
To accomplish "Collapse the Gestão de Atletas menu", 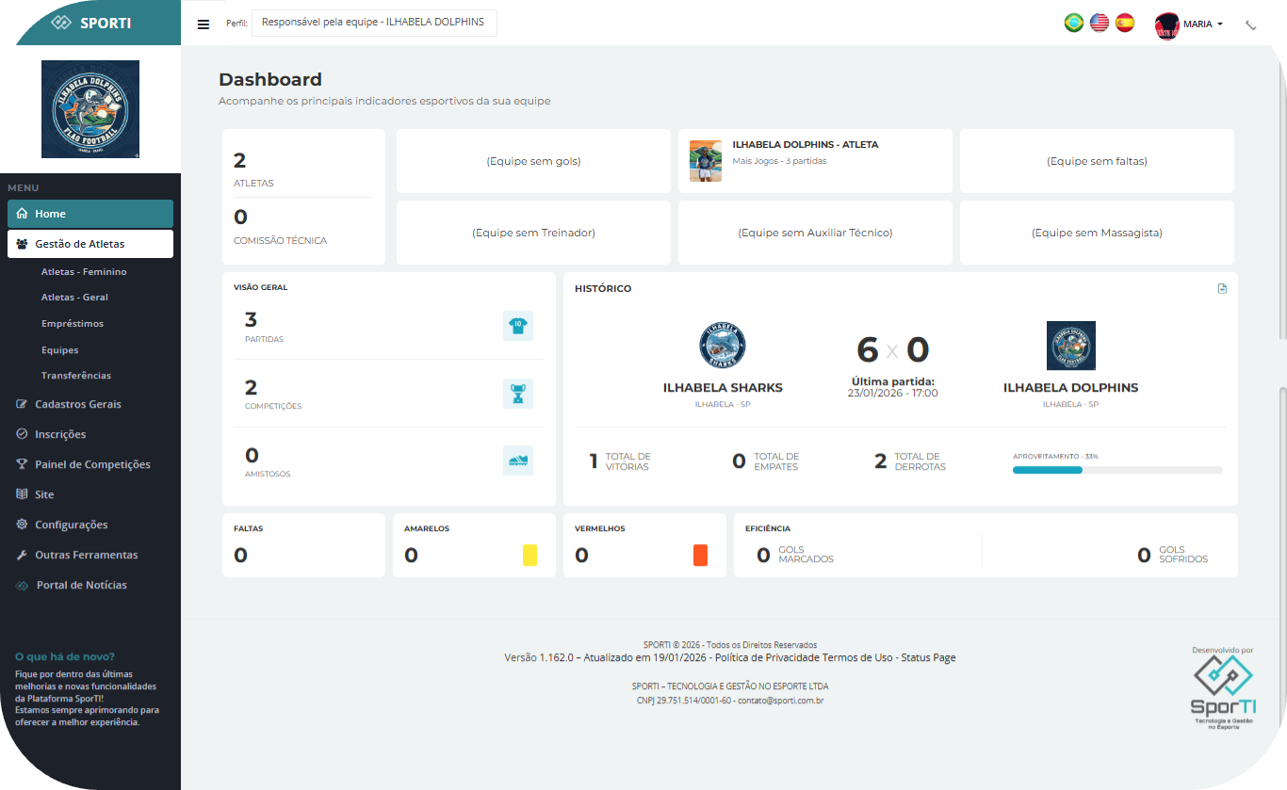I will tap(90, 244).
